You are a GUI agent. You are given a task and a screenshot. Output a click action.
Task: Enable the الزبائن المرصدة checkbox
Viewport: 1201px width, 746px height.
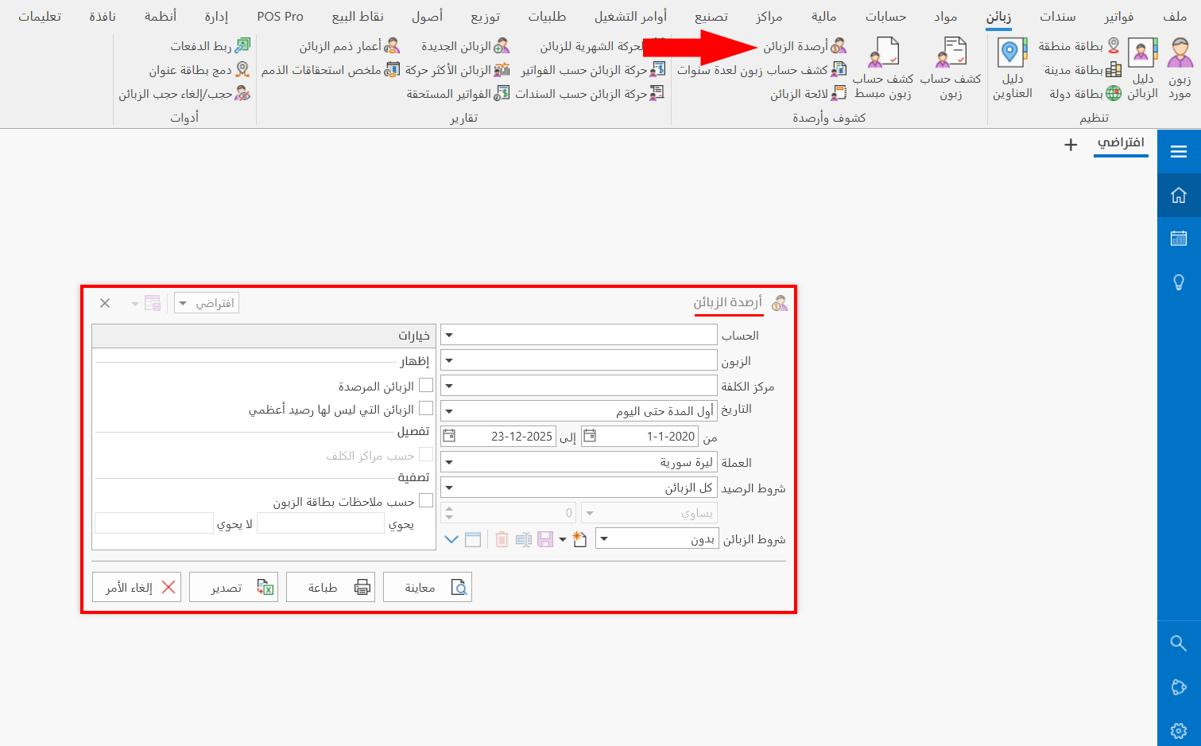pyautogui.click(x=427, y=384)
